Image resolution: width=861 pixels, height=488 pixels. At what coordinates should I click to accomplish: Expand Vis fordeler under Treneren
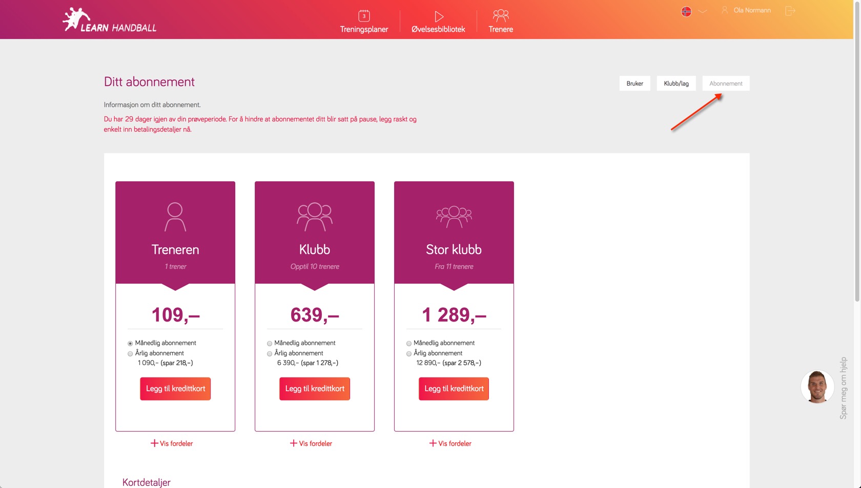(172, 443)
